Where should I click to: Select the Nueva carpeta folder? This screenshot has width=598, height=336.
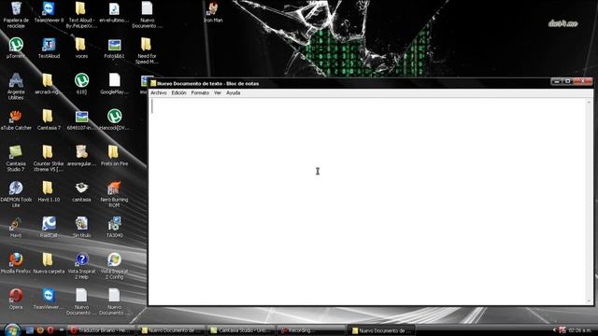[49, 263]
